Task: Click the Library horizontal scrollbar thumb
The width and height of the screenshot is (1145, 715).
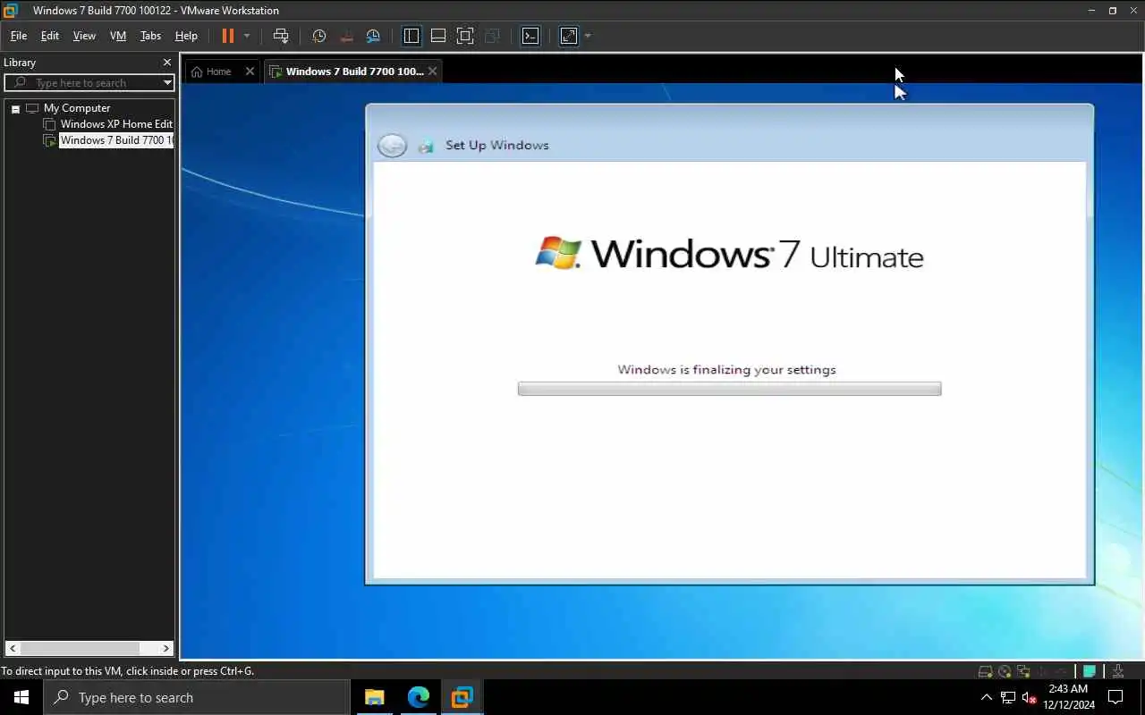Action: click(80, 648)
